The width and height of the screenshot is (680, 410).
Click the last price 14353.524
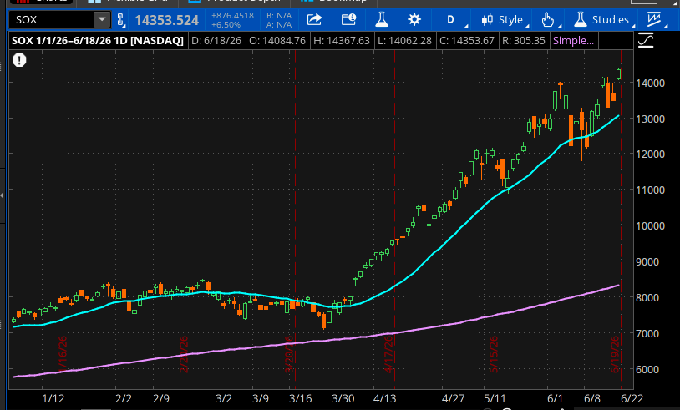point(166,20)
